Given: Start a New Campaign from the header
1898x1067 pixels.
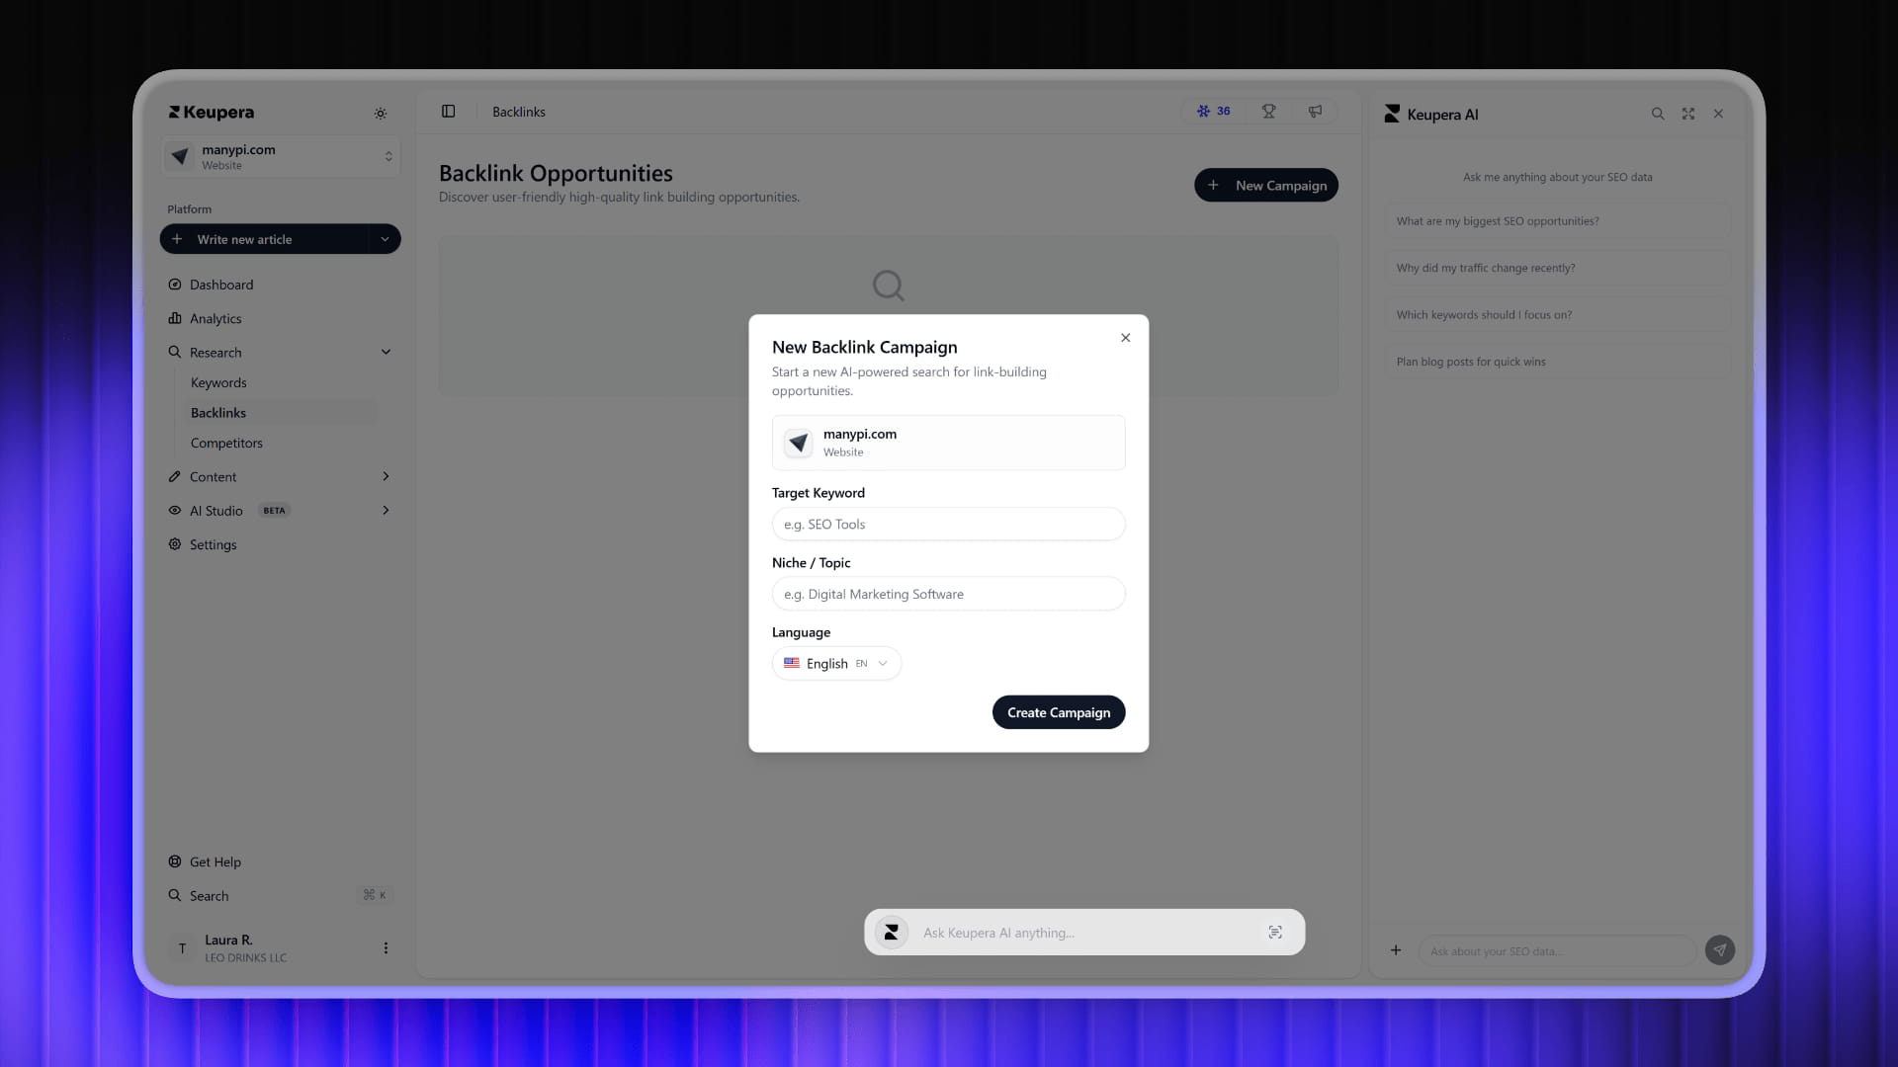Looking at the screenshot, I should coord(1266,185).
